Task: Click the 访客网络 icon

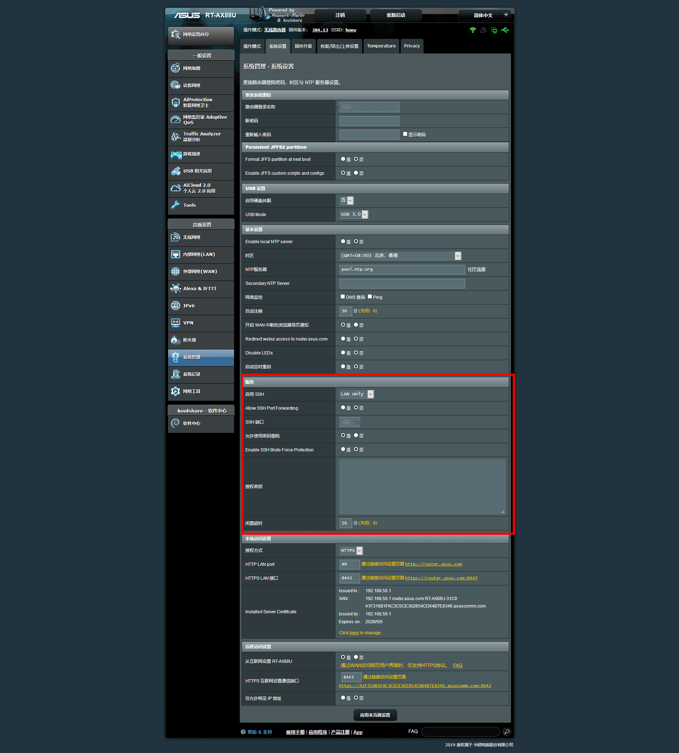Action: pyautogui.click(x=175, y=85)
